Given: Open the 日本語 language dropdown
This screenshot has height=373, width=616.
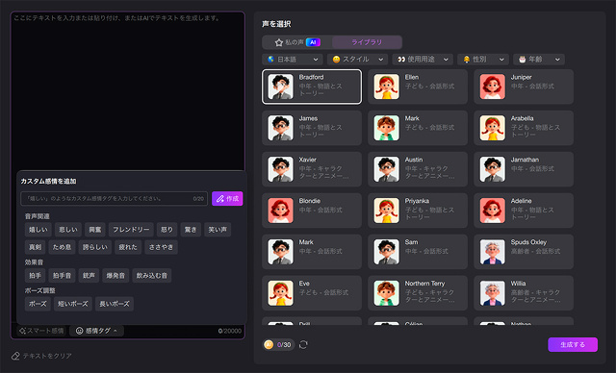Looking at the screenshot, I should click(x=293, y=60).
